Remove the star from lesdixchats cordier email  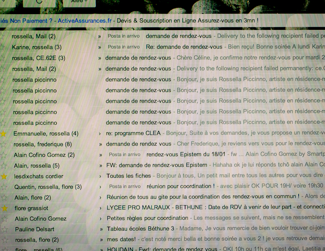[4, 176]
